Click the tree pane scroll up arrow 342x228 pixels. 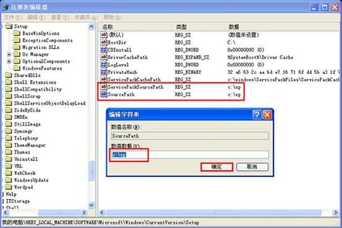(x=92, y=26)
